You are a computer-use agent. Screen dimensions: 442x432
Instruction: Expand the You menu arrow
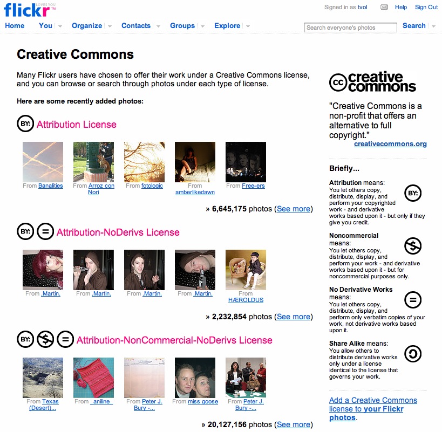pos(60,26)
